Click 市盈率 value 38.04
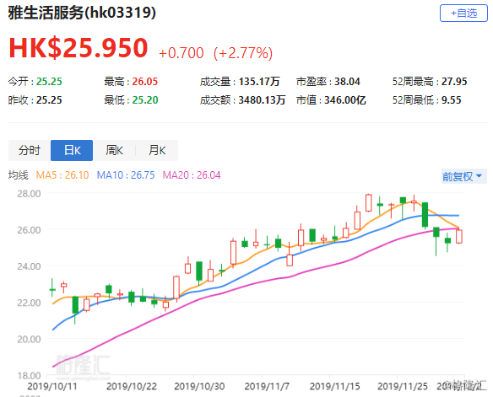Screen dimensions: 493x397 pos(347,82)
